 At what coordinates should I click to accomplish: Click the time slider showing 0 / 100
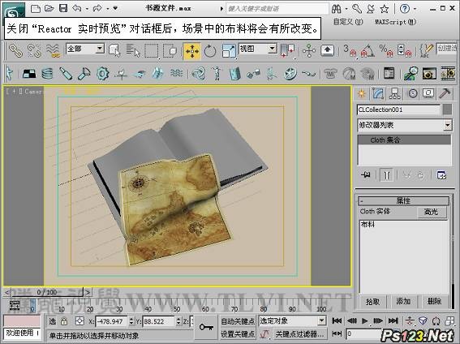tap(47, 292)
